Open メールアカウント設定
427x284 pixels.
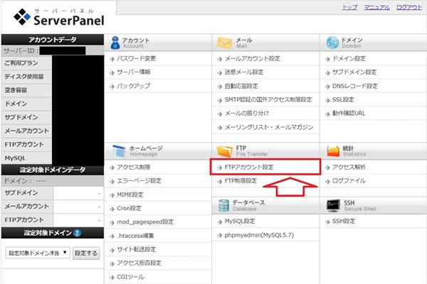coord(252,58)
